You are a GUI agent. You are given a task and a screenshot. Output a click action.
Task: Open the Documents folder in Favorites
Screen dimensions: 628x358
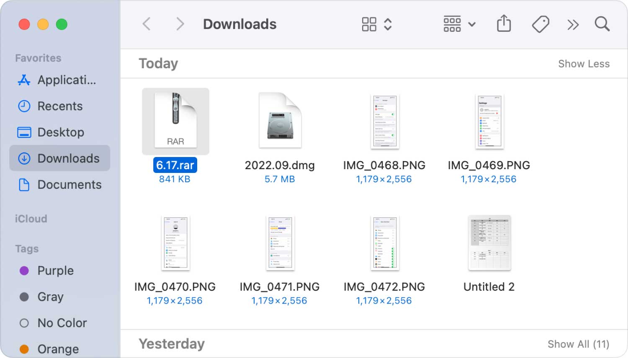(69, 185)
